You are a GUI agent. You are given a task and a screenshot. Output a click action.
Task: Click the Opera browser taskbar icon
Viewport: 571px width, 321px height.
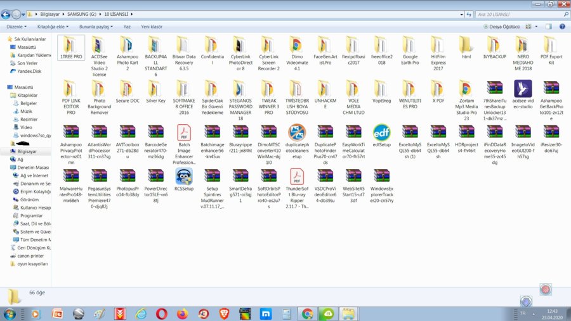coord(162,313)
